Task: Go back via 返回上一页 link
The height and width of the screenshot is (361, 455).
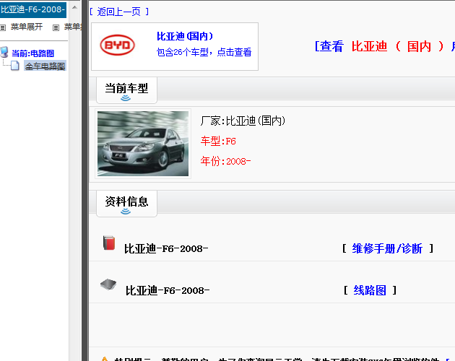Action: [x=119, y=12]
